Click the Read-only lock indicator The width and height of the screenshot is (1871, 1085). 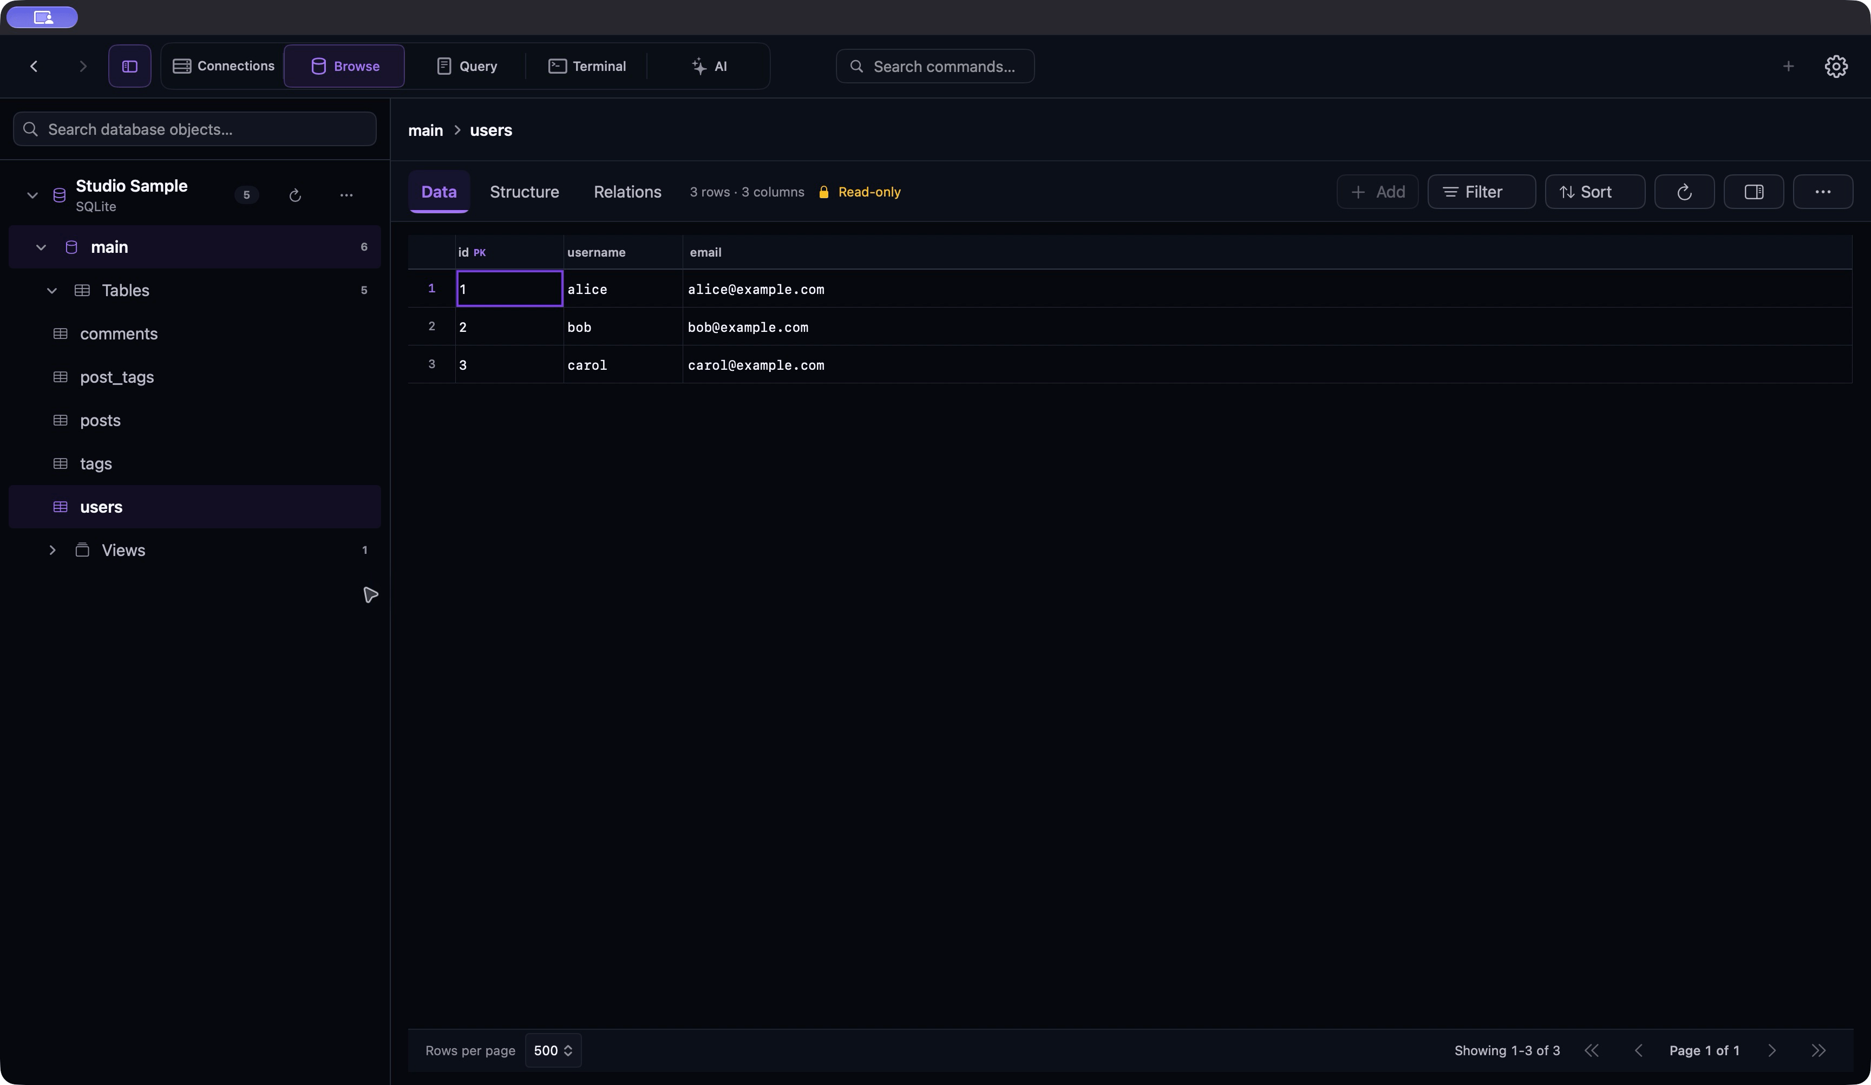point(859,192)
